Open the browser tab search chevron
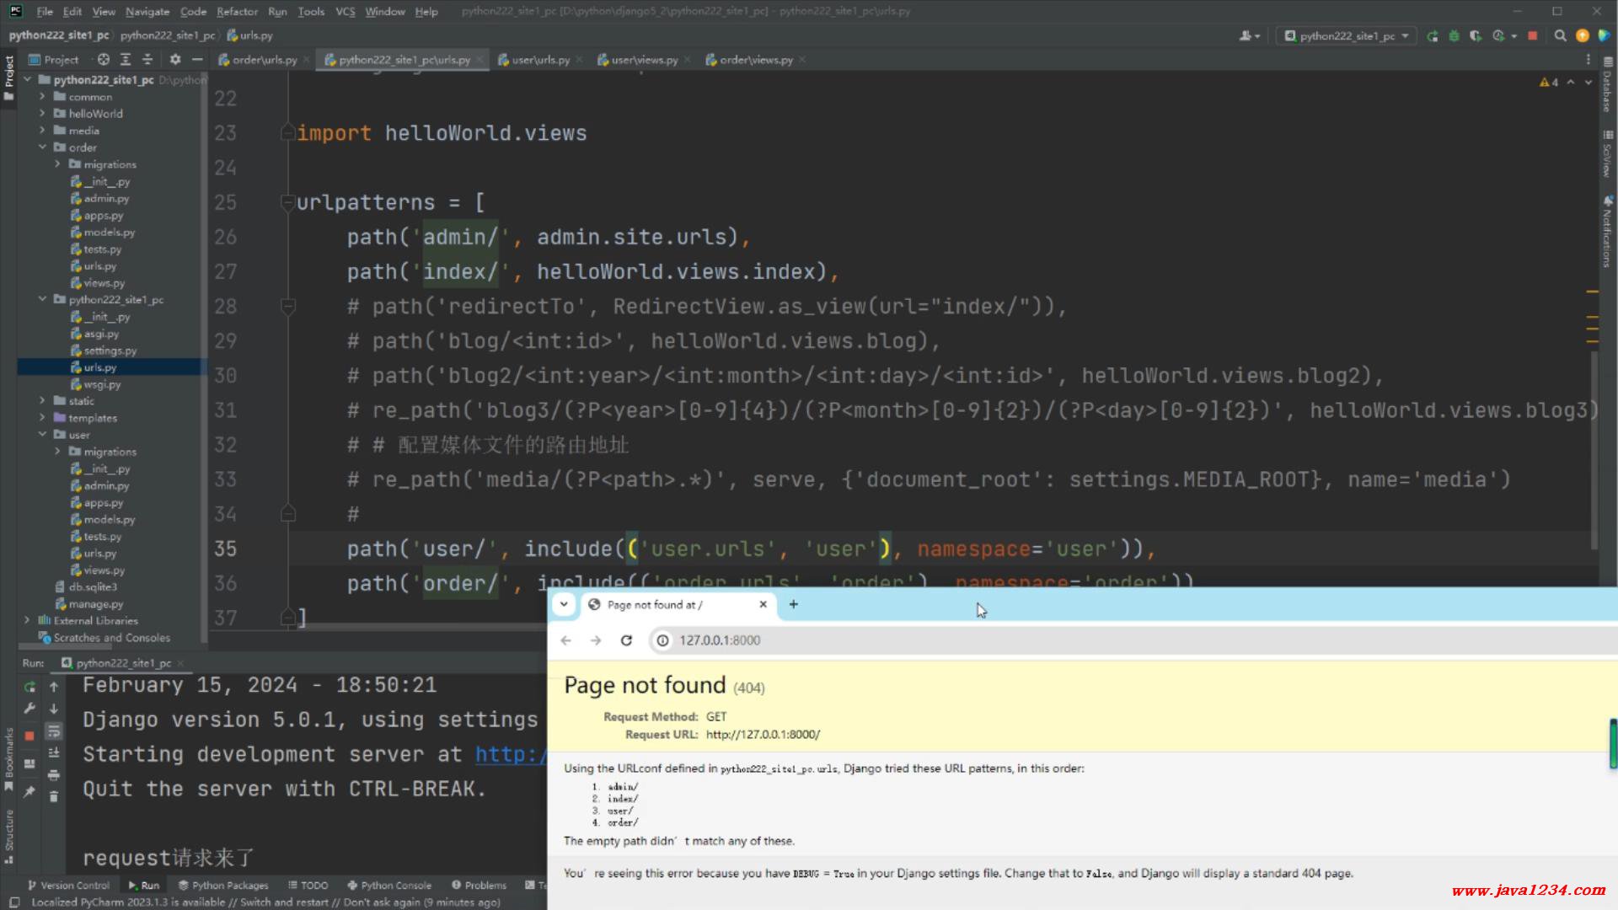 [x=564, y=604]
